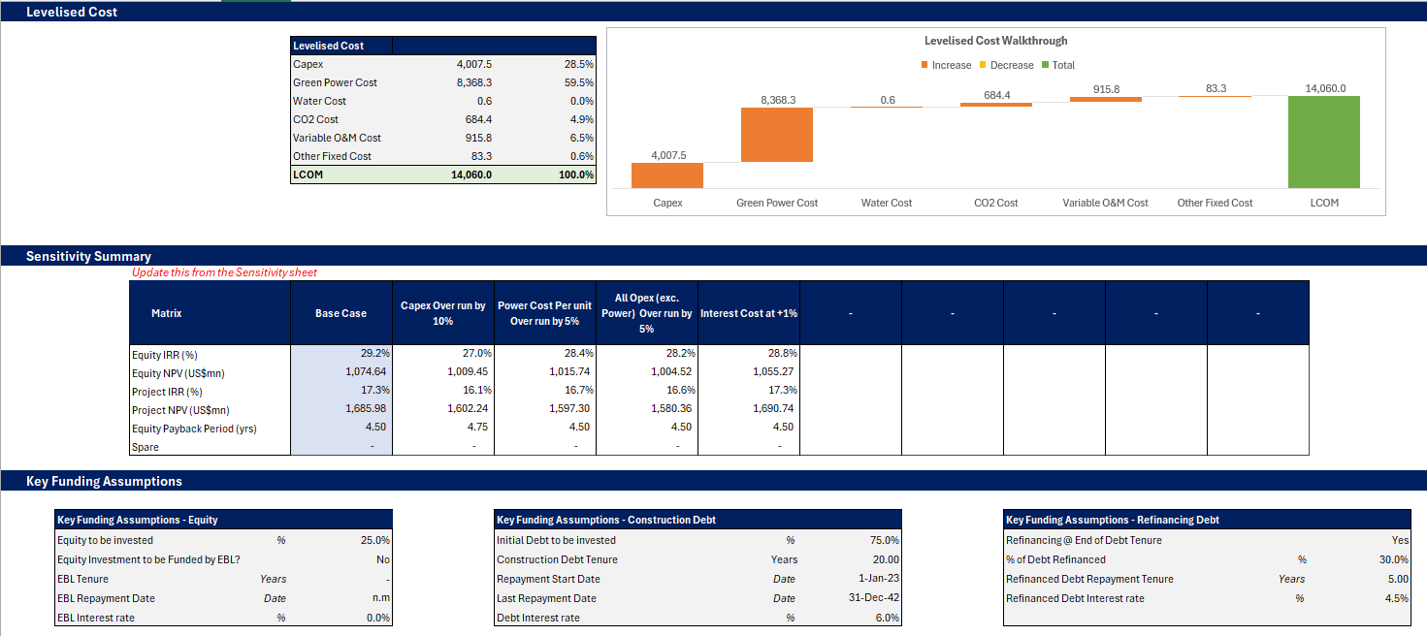Click the orange Increase legend swatch
The height and width of the screenshot is (636, 1427).
click(924, 65)
